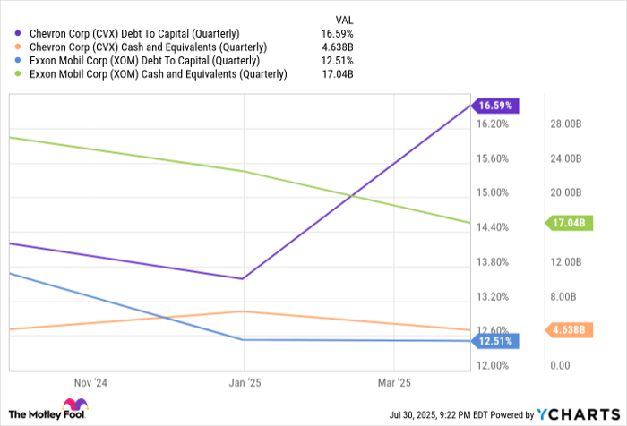The width and height of the screenshot is (627, 426).
Task: Click the green Exxon Cash legend dot
Action: coord(18,74)
